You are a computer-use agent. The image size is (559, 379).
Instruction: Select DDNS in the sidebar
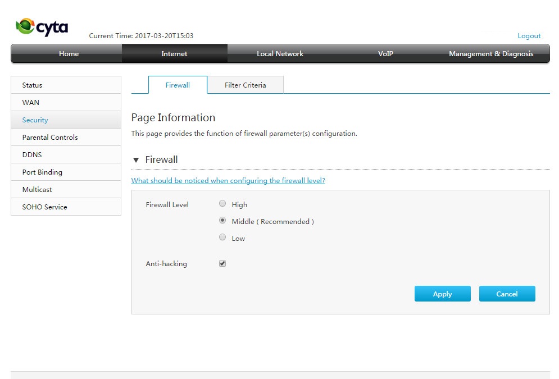pyautogui.click(x=66, y=154)
